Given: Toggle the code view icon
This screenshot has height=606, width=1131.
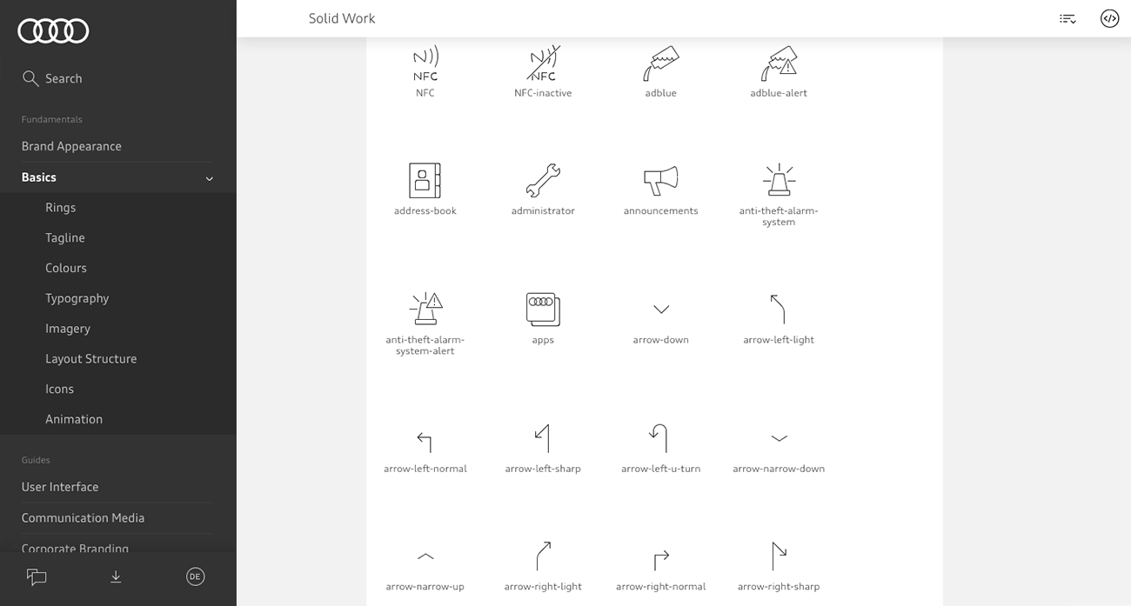Looking at the screenshot, I should tap(1109, 18).
